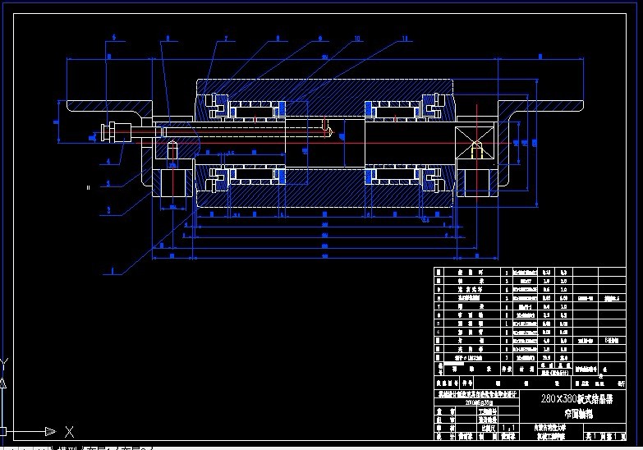Select part balloon number 1 label
This screenshot has width=643, height=450.
point(113,271)
